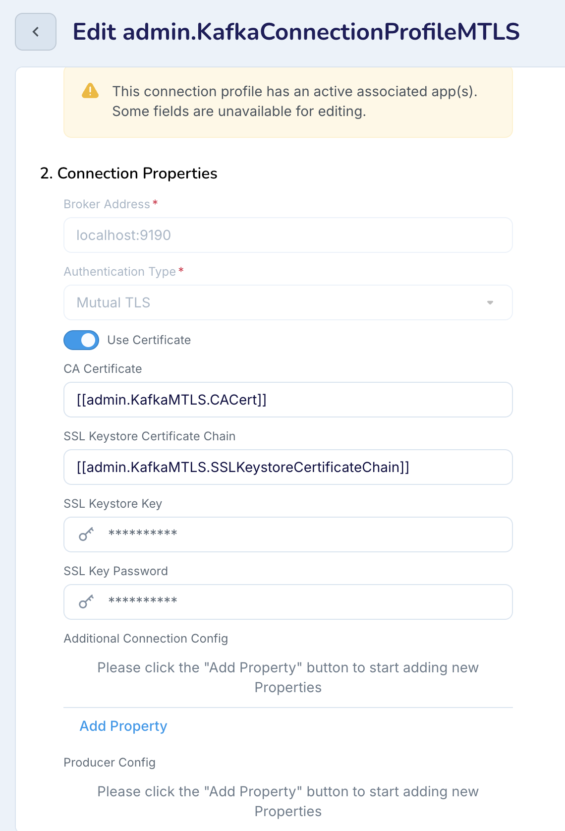Screen dimensions: 565x831
Task: Click the key icon in SSL Key Password
Action: click(x=86, y=601)
